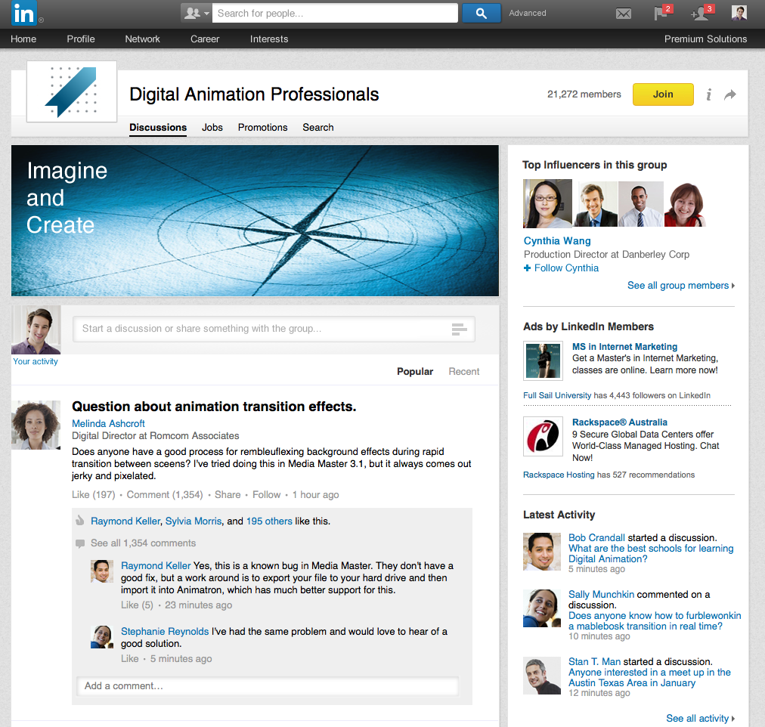Viewport: 765px width, 727px height.
Task: Open MS in Internet Marketing ad
Action: click(625, 347)
